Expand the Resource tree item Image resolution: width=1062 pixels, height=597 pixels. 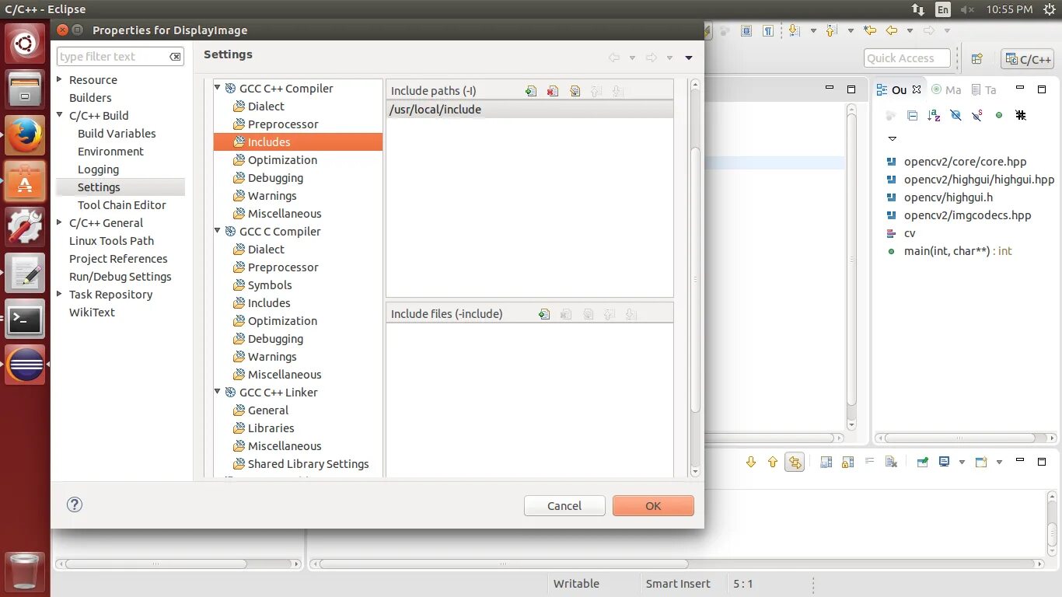(60, 79)
